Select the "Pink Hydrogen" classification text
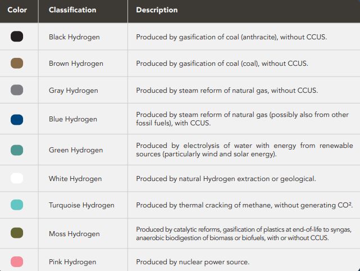Viewport: 360px width, 271px height. pyautogui.click(x=72, y=262)
